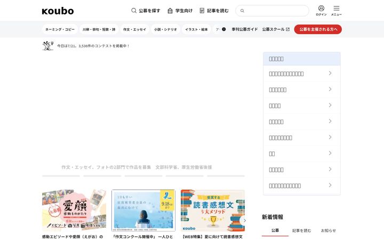Select the first banner carousel indicator bar
This screenshot has height=240, width=384.
[61, 176]
